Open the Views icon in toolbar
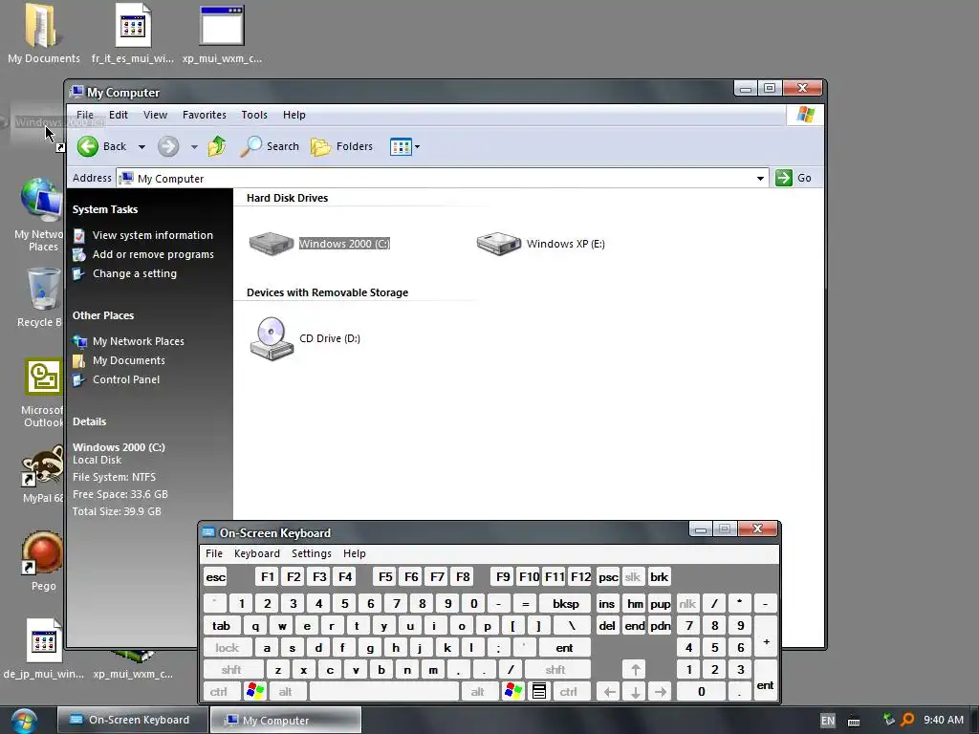 point(401,147)
